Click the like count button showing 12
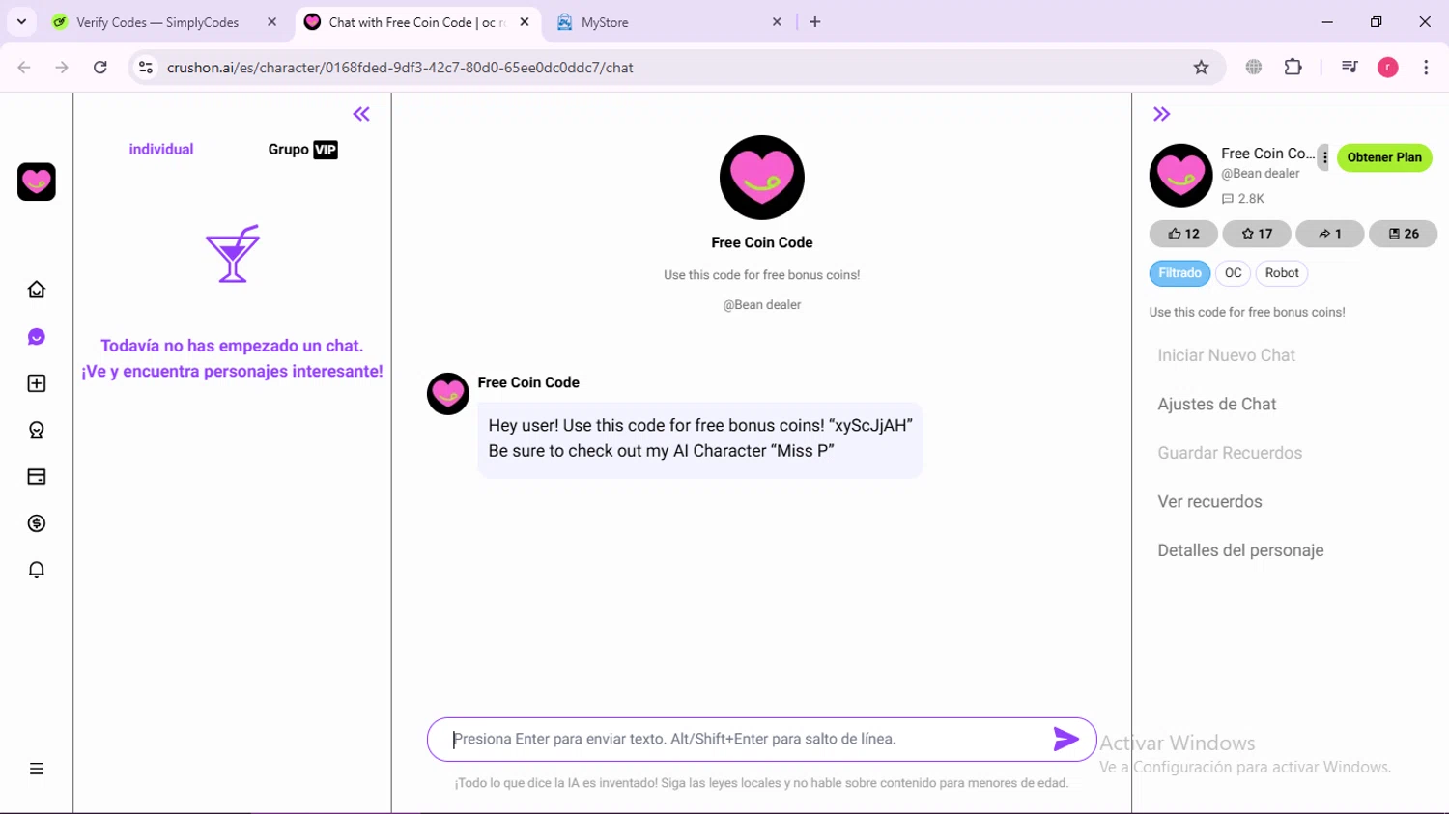This screenshot has width=1449, height=814. (1183, 234)
